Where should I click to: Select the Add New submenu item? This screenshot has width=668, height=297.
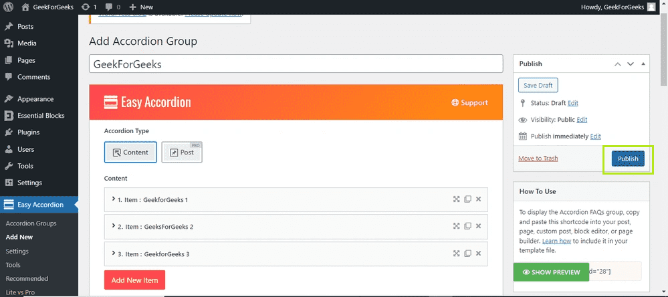pos(19,237)
